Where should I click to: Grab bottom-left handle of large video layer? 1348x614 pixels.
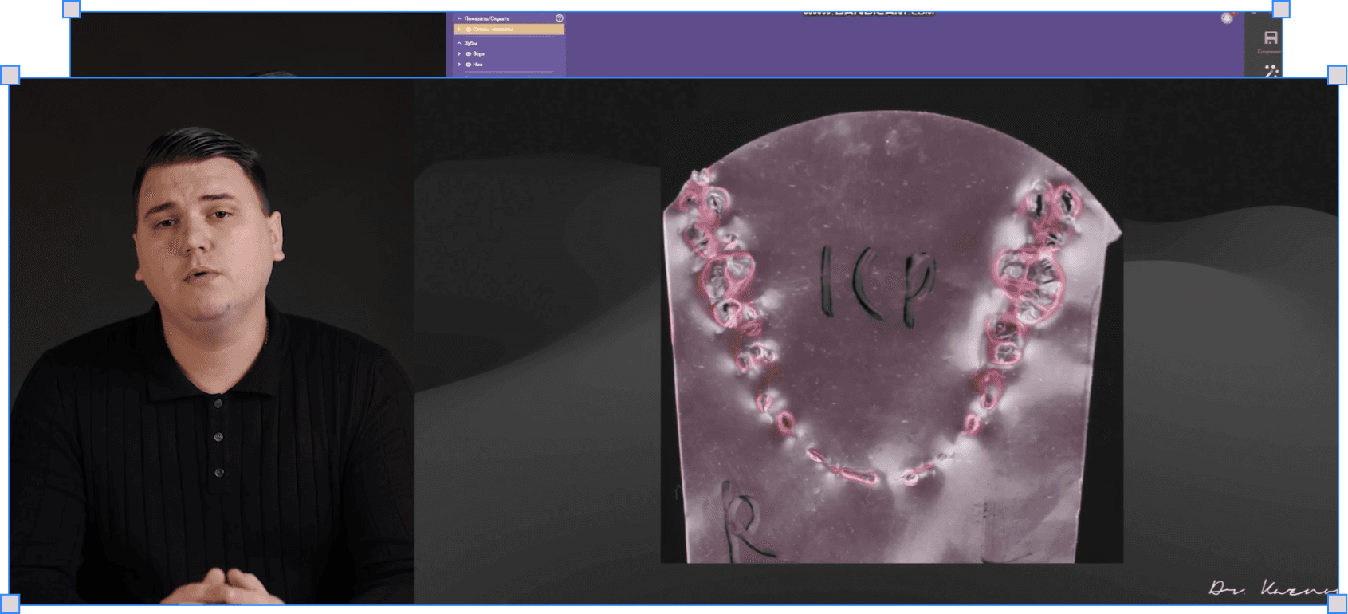[10, 603]
